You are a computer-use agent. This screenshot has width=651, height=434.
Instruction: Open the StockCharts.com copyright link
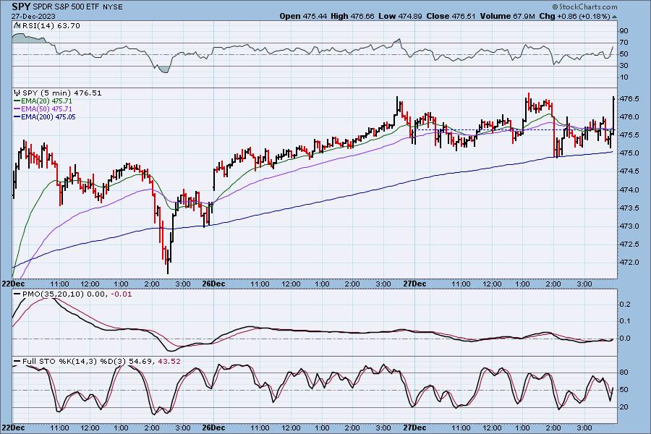[584, 7]
